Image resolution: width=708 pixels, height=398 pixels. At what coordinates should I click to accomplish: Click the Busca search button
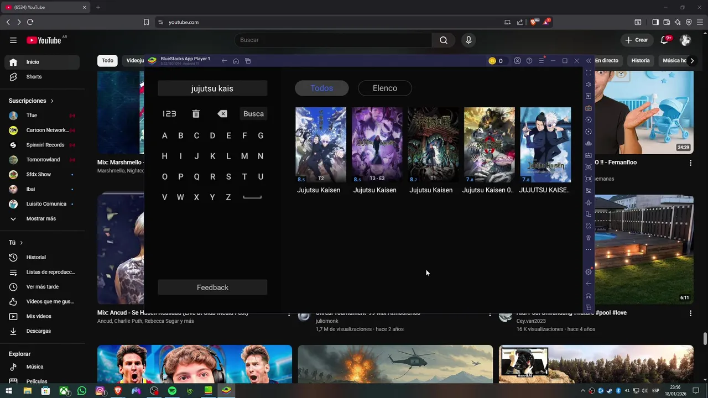click(x=254, y=113)
